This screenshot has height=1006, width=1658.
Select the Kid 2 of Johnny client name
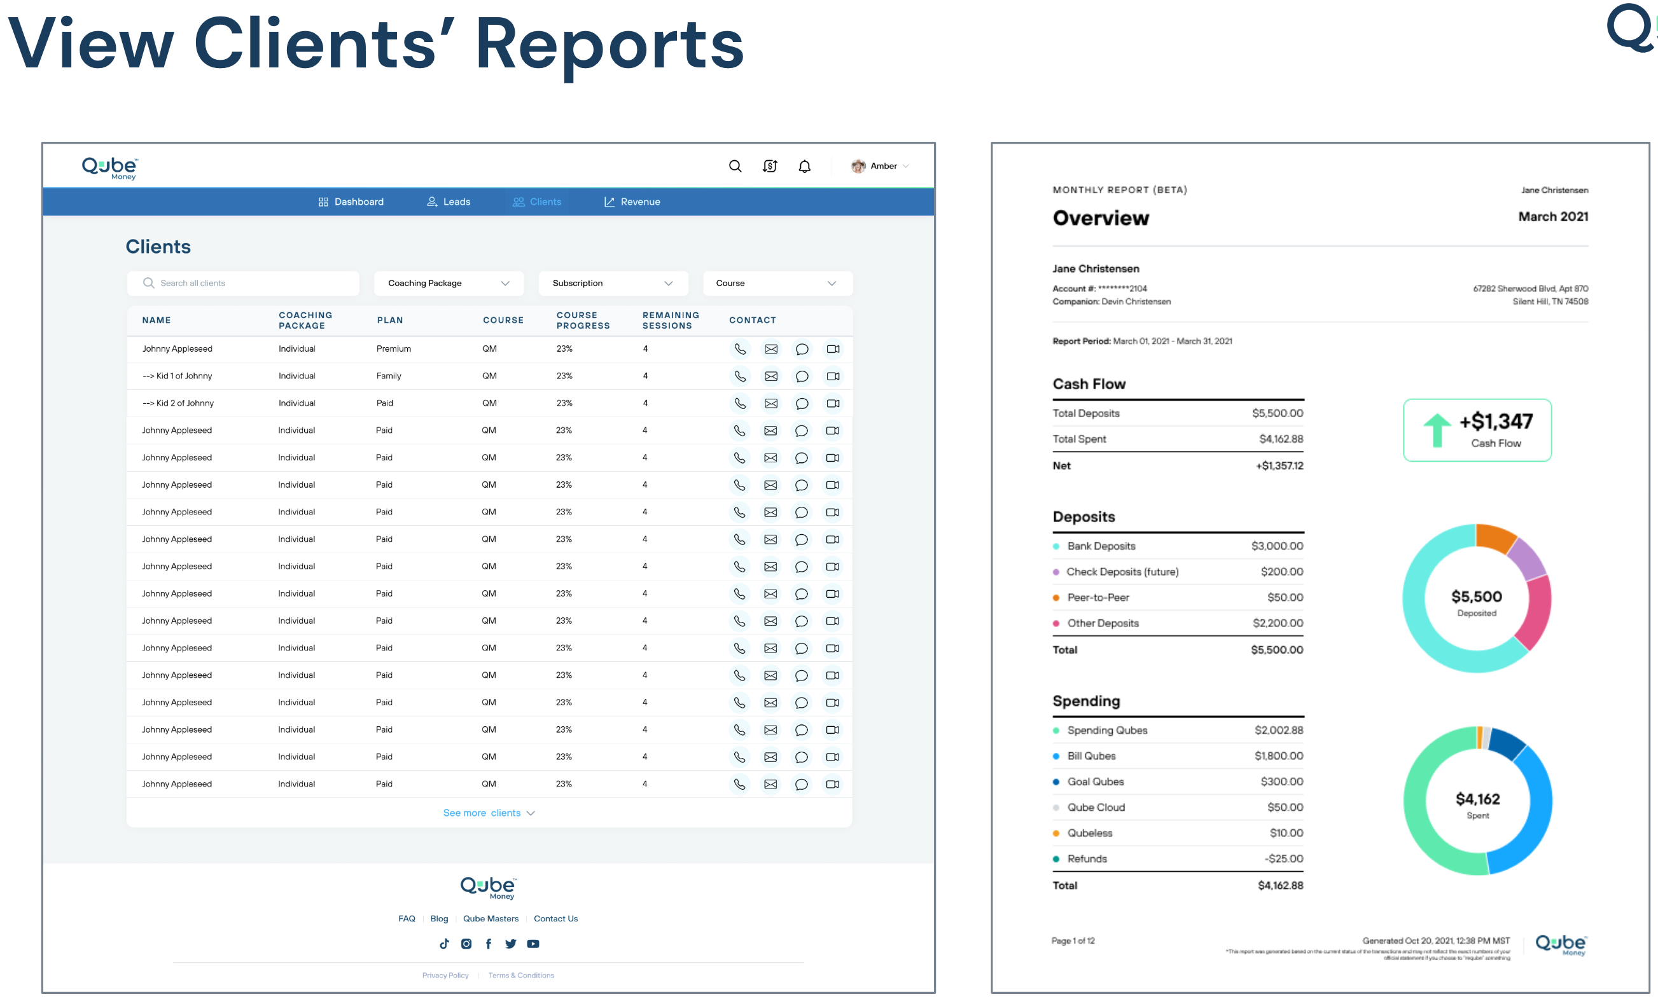click(178, 403)
